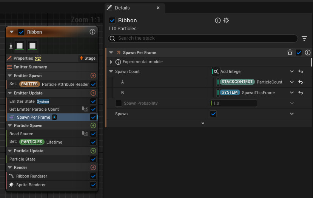The height and width of the screenshot is (198, 313).
Task: Click the simulation target figure icon in emitter node
Action: (x=11, y=46)
